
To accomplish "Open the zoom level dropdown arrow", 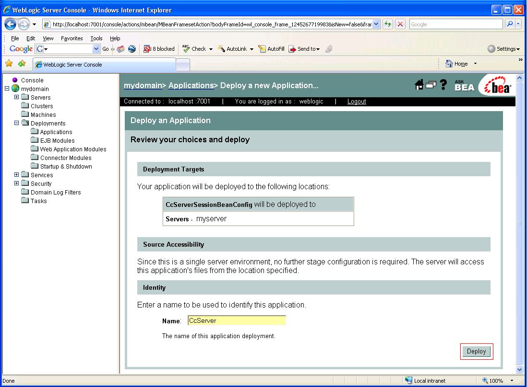I will pyautogui.click(x=512, y=381).
